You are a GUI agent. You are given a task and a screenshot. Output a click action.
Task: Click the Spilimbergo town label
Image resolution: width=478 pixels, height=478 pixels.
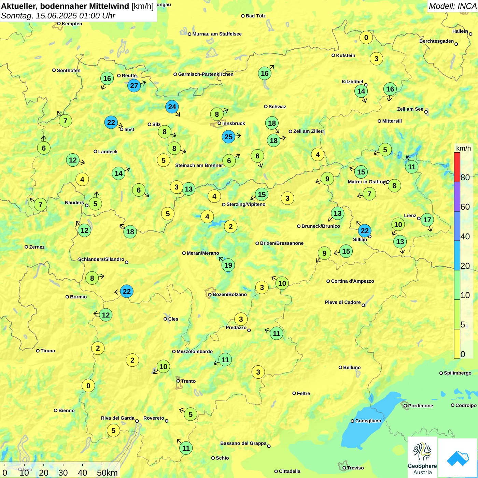point(458,373)
